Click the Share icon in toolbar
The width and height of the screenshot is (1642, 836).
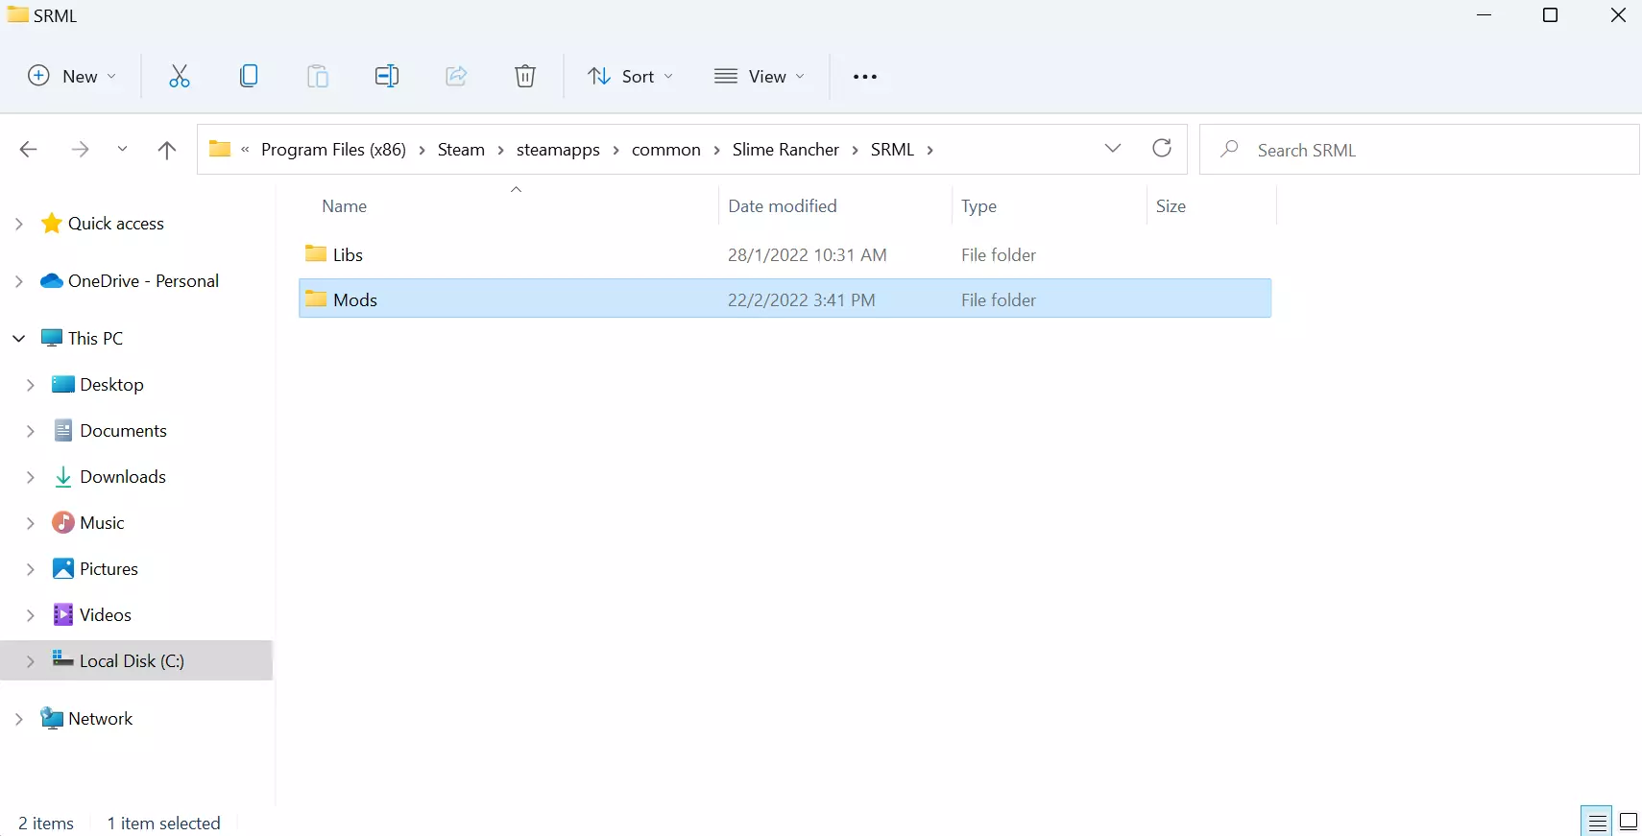click(456, 76)
